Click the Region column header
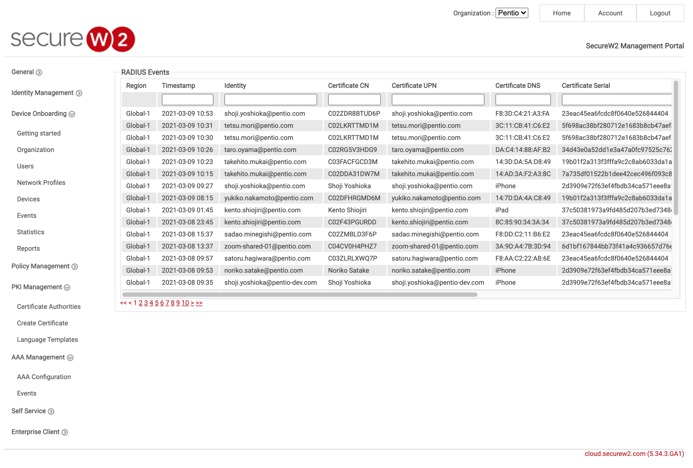 pyautogui.click(x=136, y=86)
